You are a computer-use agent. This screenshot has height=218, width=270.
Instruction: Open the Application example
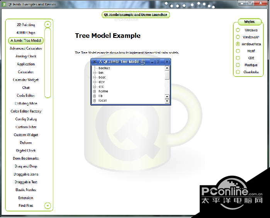tap(26, 64)
